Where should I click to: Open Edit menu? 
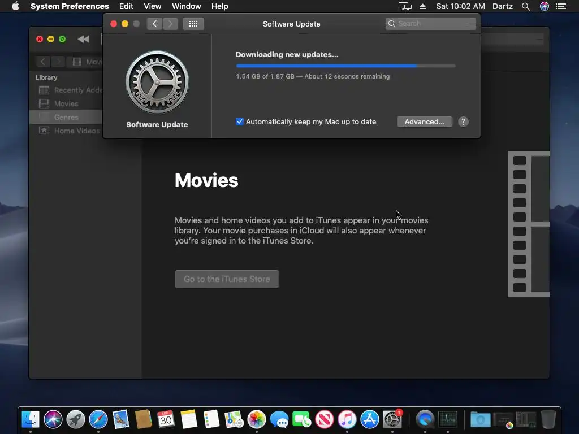[126, 6]
